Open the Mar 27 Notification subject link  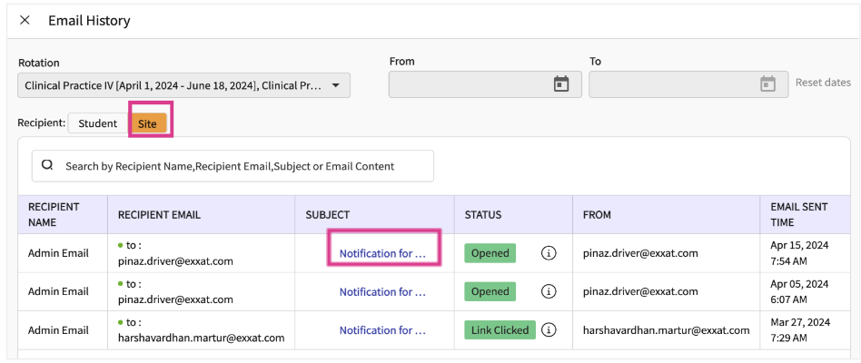tap(382, 329)
